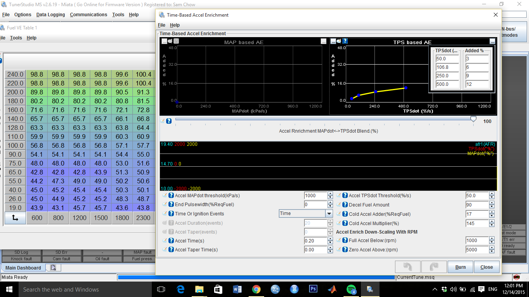
Task: Increase Accel Time(s) with the up spinner
Action: click(x=330, y=239)
